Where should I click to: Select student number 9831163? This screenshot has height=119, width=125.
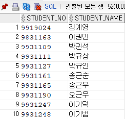tap(36, 38)
